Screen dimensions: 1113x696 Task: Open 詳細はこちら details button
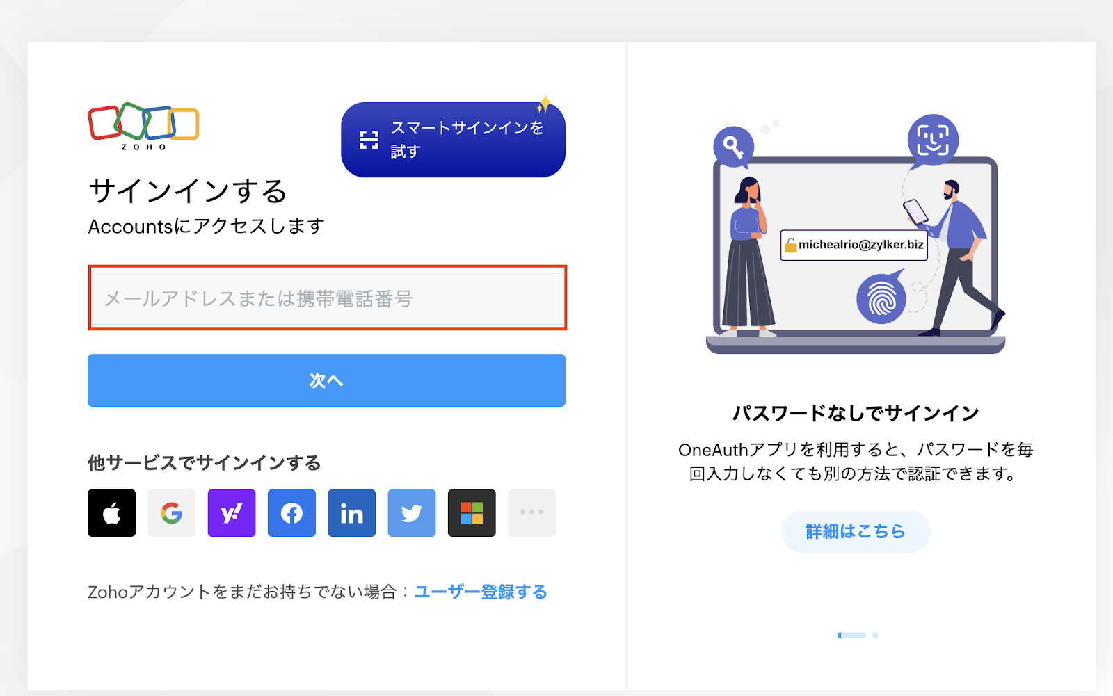[856, 531]
